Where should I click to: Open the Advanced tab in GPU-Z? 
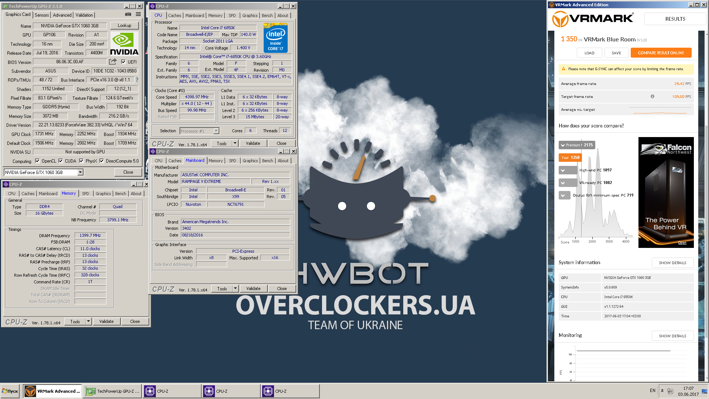(x=62, y=15)
